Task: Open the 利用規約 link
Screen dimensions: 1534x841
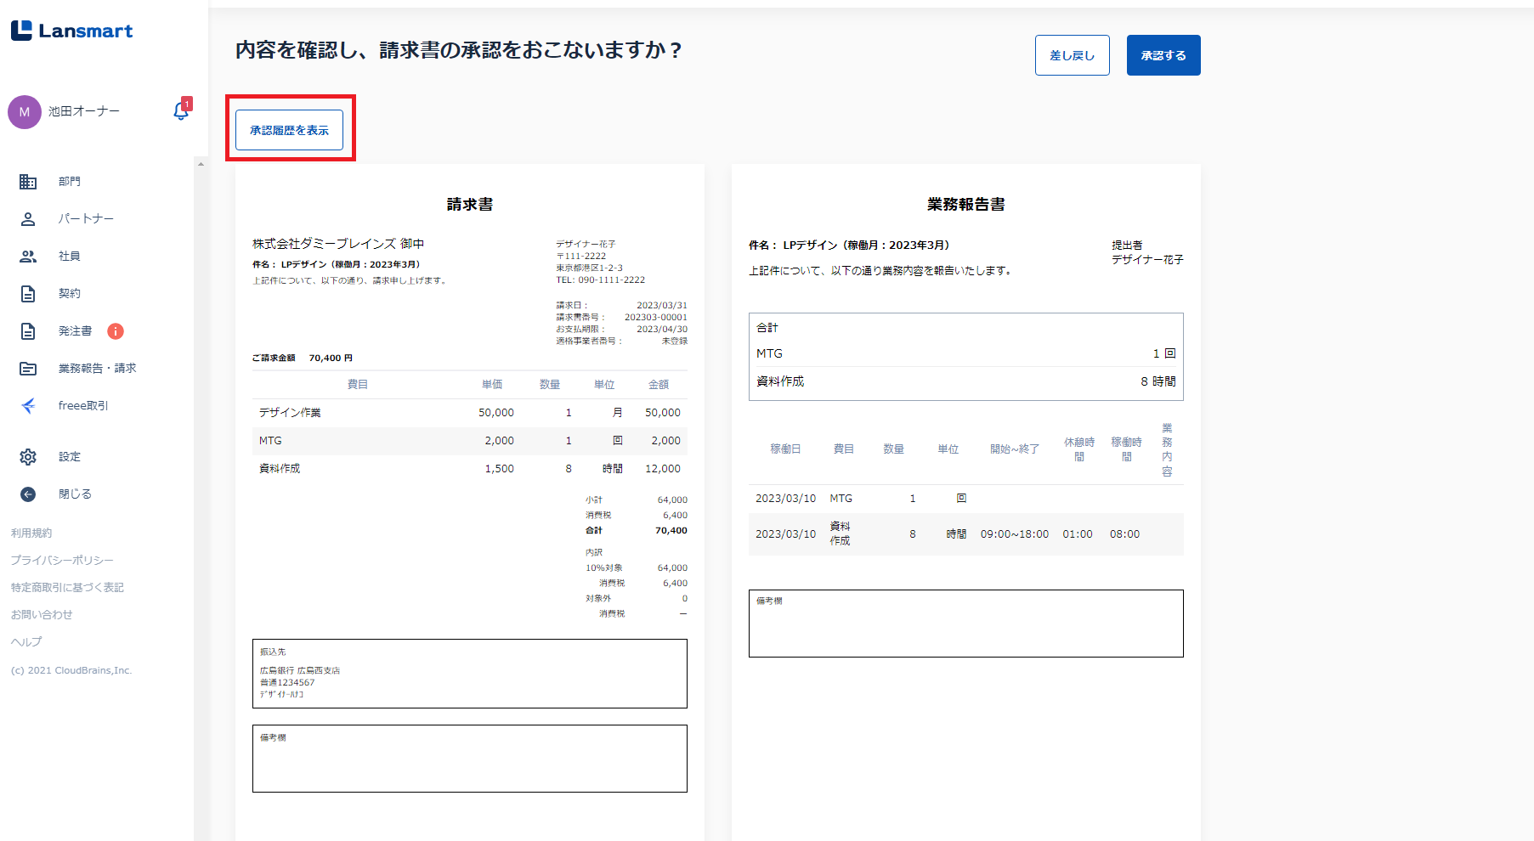Action: [31, 533]
